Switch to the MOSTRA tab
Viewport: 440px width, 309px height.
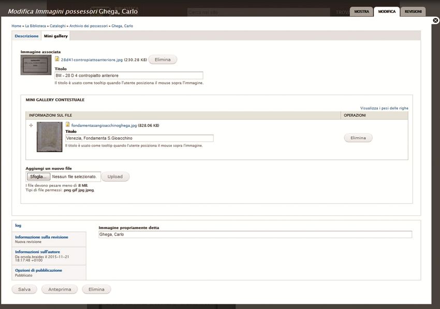[x=361, y=12]
